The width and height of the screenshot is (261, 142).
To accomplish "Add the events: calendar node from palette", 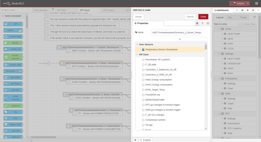I will click(13, 57).
